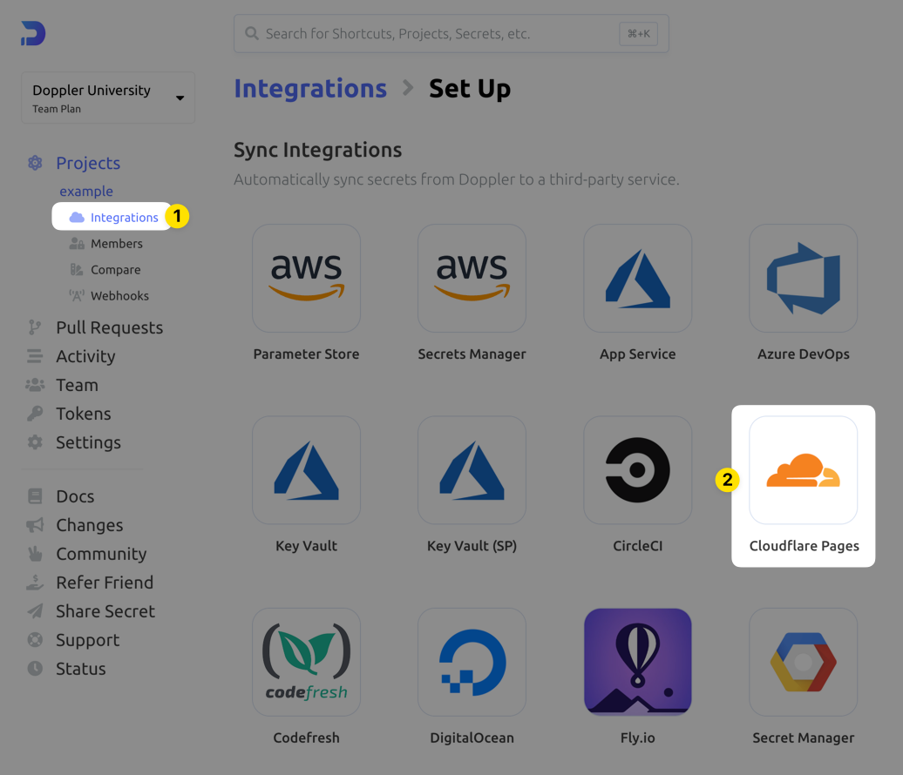Image resolution: width=903 pixels, height=775 pixels.
Task: Select Google Secret Manager integration tile
Action: coord(804,662)
